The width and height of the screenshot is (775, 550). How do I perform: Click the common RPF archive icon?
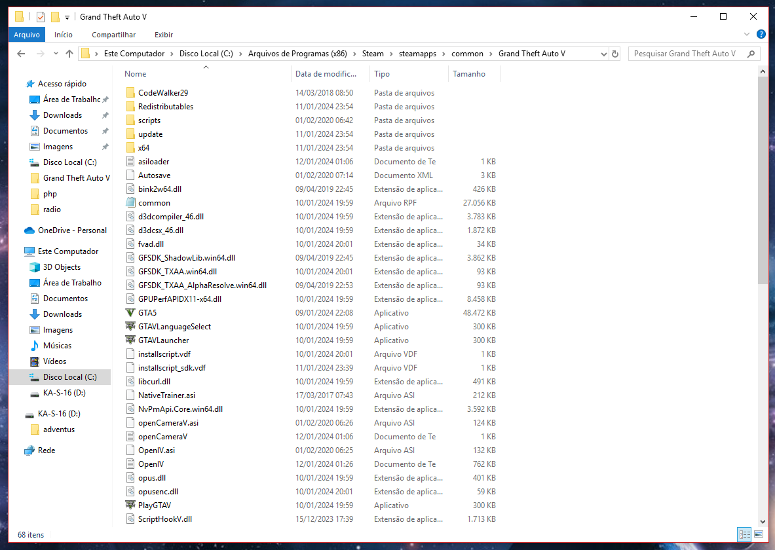(130, 202)
